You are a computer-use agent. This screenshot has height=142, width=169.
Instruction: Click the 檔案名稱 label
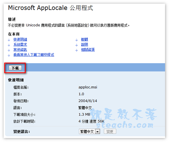(21, 87)
